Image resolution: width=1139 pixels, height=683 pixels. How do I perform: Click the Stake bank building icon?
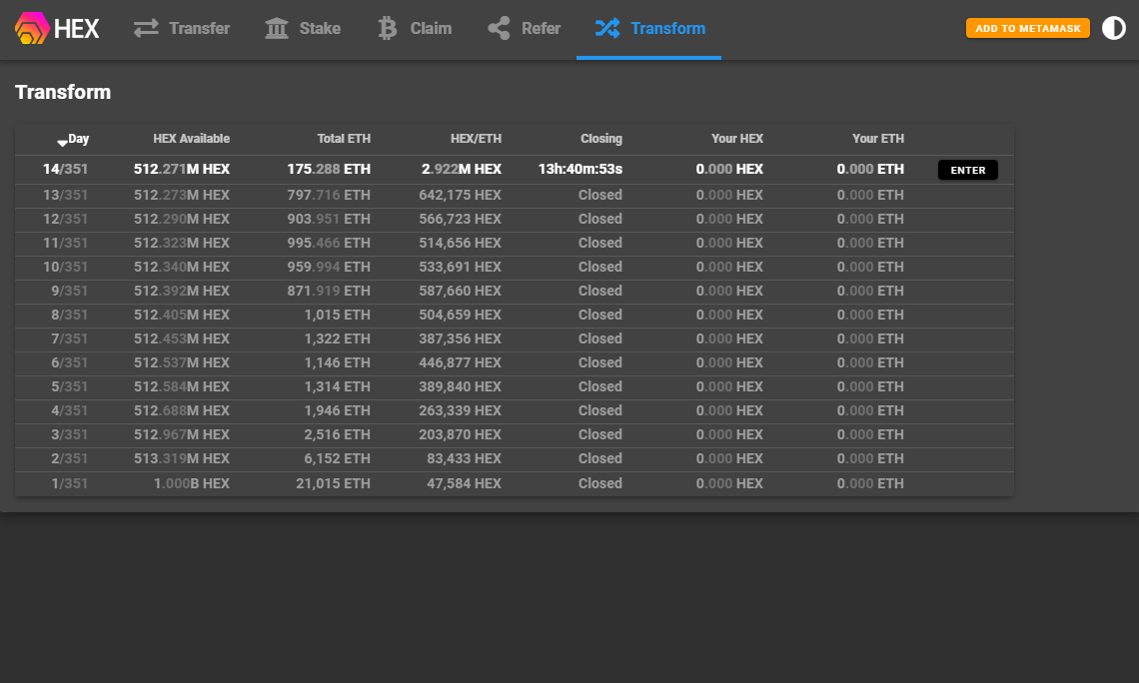coord(277,29)
